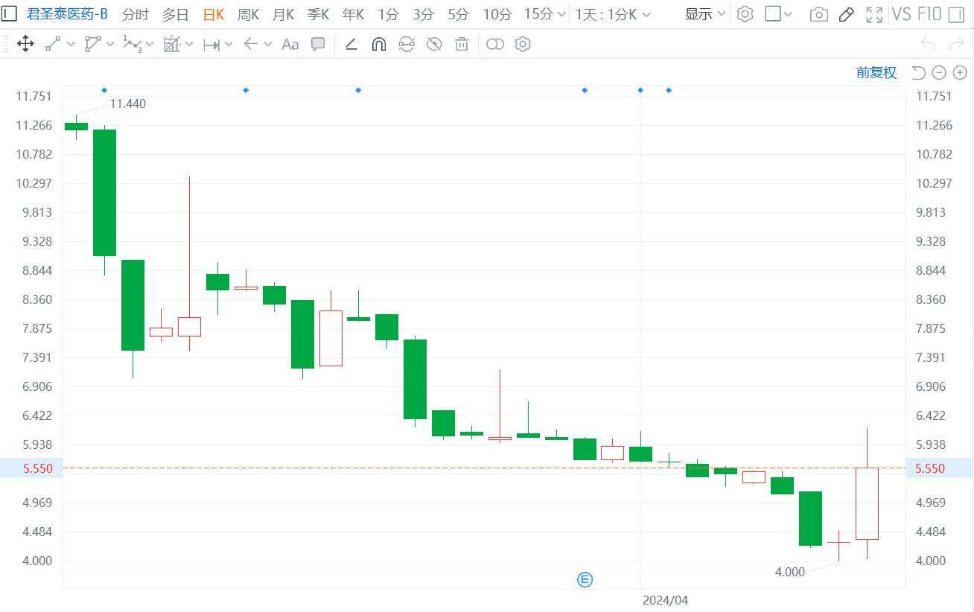This screenshot has height=612, width=974.
Task: Expand the wave tool options arrow
Action: (150, 45)
